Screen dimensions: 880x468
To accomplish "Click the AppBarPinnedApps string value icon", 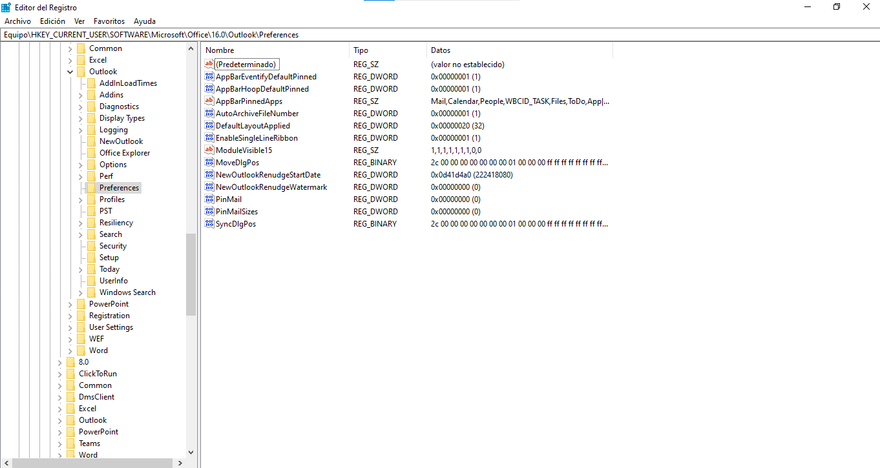I will [x=209, y=101].
